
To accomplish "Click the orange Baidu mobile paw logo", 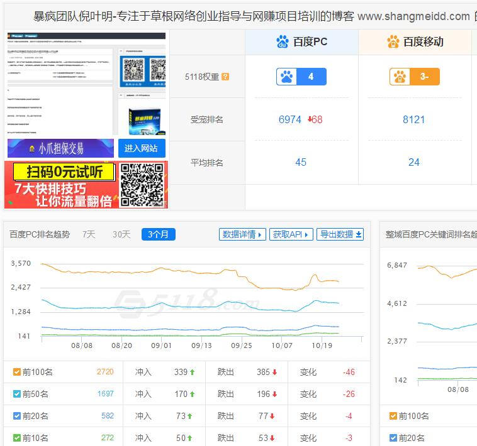I will pos(393,42).
